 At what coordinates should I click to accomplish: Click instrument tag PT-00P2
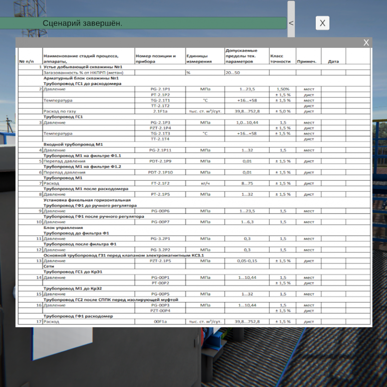click(160, 283)
